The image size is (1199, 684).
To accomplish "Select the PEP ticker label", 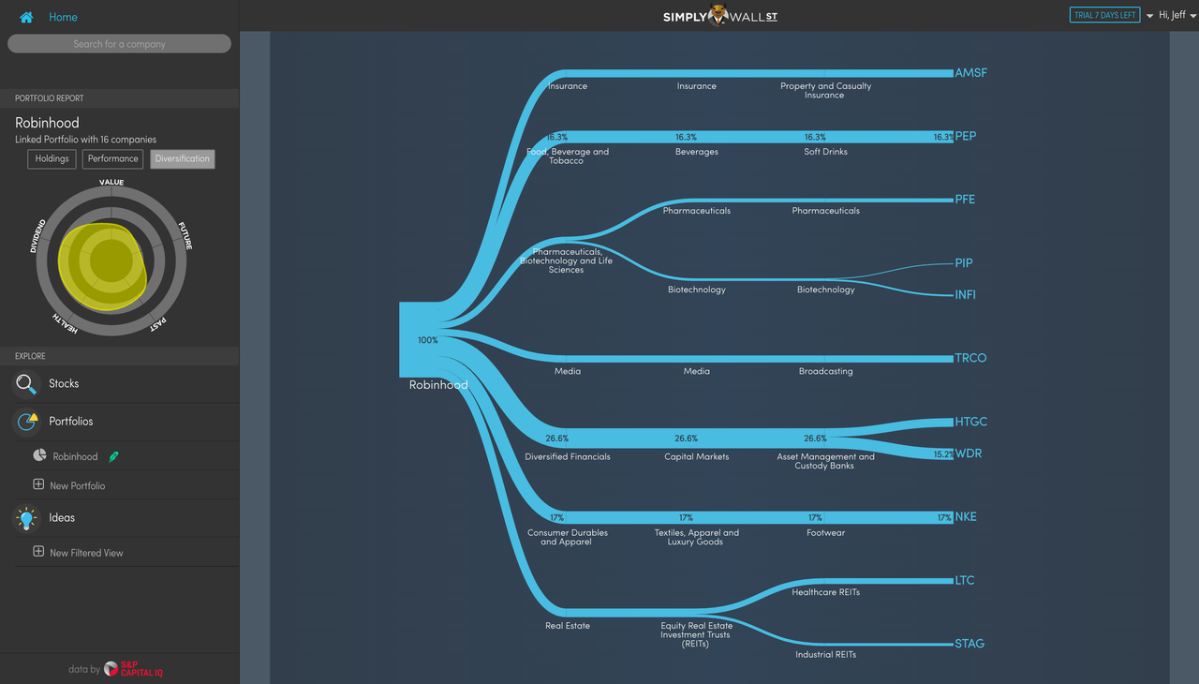I will tap(965, 137).
